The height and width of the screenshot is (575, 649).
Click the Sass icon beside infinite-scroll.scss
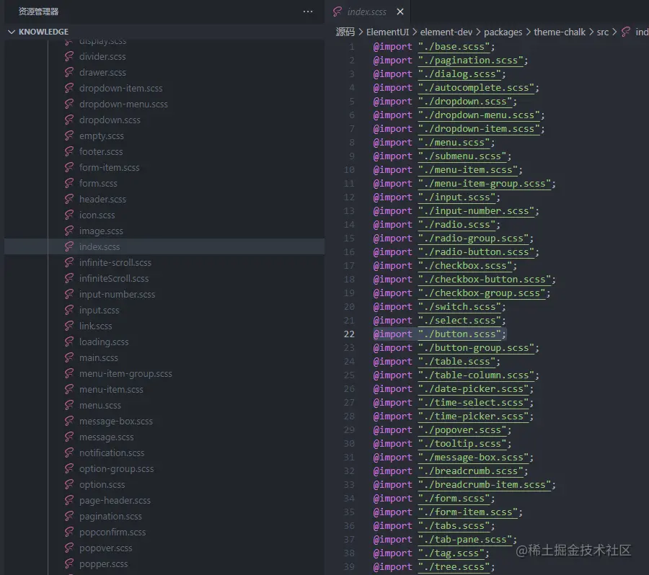(x=69, y=263)
